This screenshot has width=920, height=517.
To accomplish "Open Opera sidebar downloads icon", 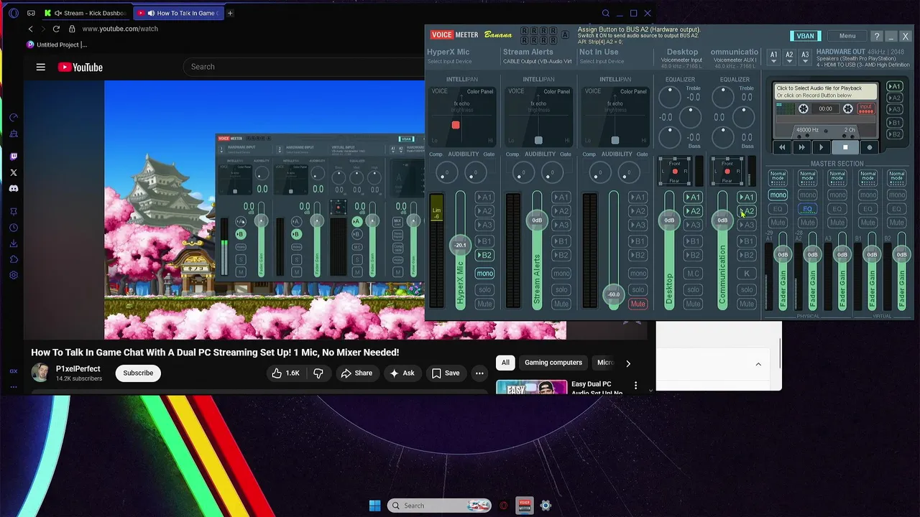I will coord(14,243).
